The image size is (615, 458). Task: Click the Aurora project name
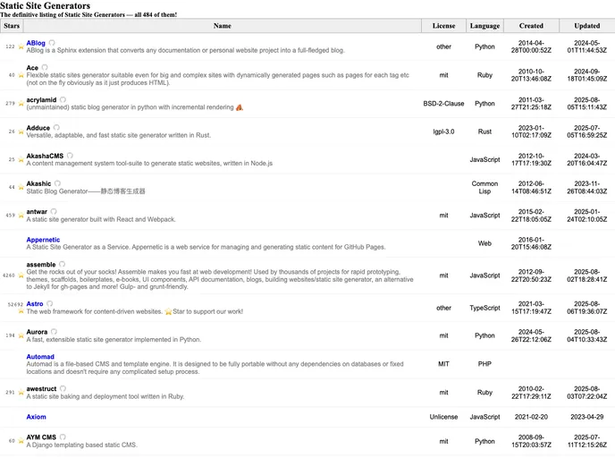point(37,332)
